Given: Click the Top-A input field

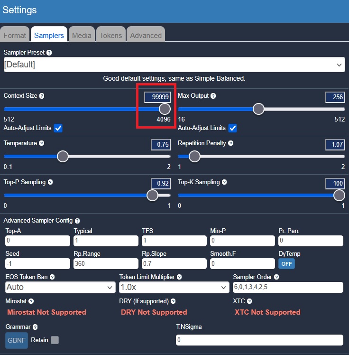Looking at the screenshot, I should click(x=37, y=241).
